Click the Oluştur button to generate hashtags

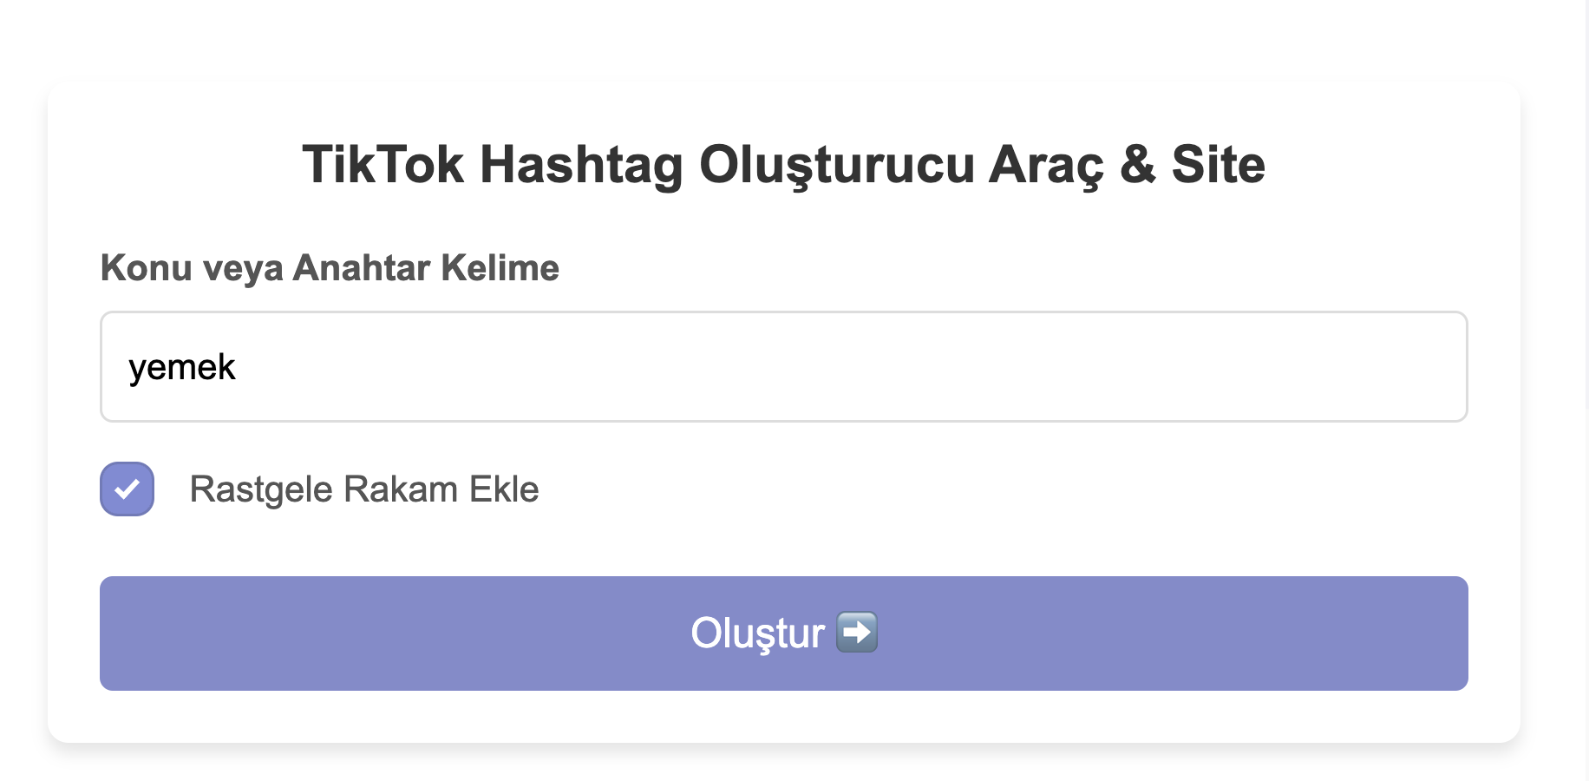[x=784, y=633]
